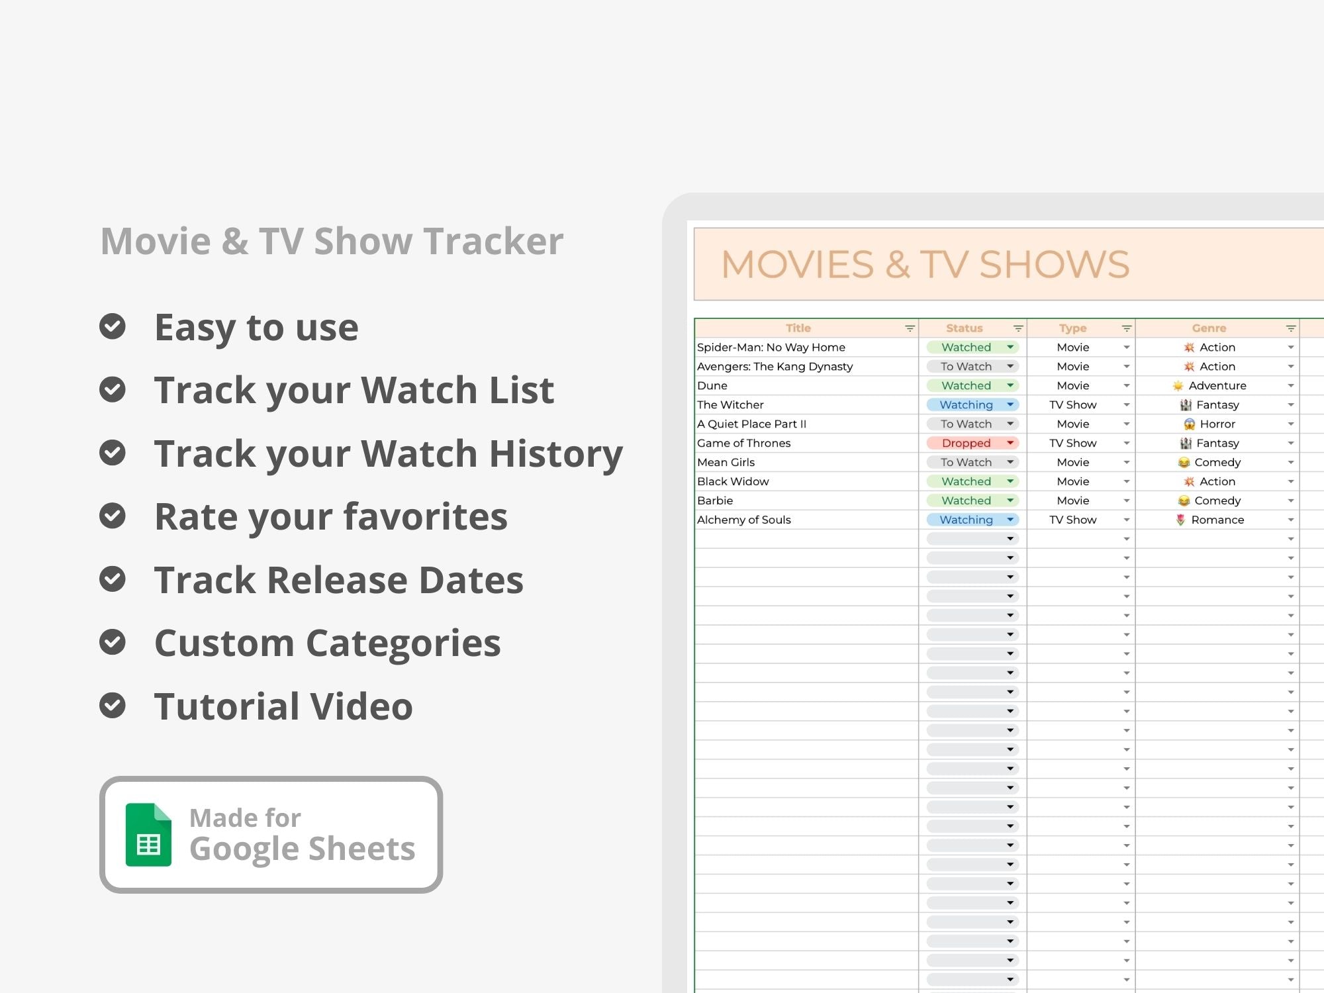Screen dimensions: 1324x993
Task: Click the Title column filter icon
Action: pyautogui.click(x=910, y=328)
